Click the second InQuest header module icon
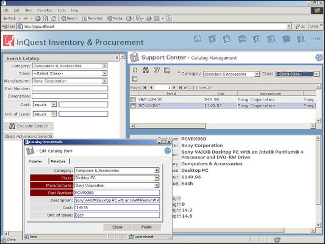 tap(212, 38)
